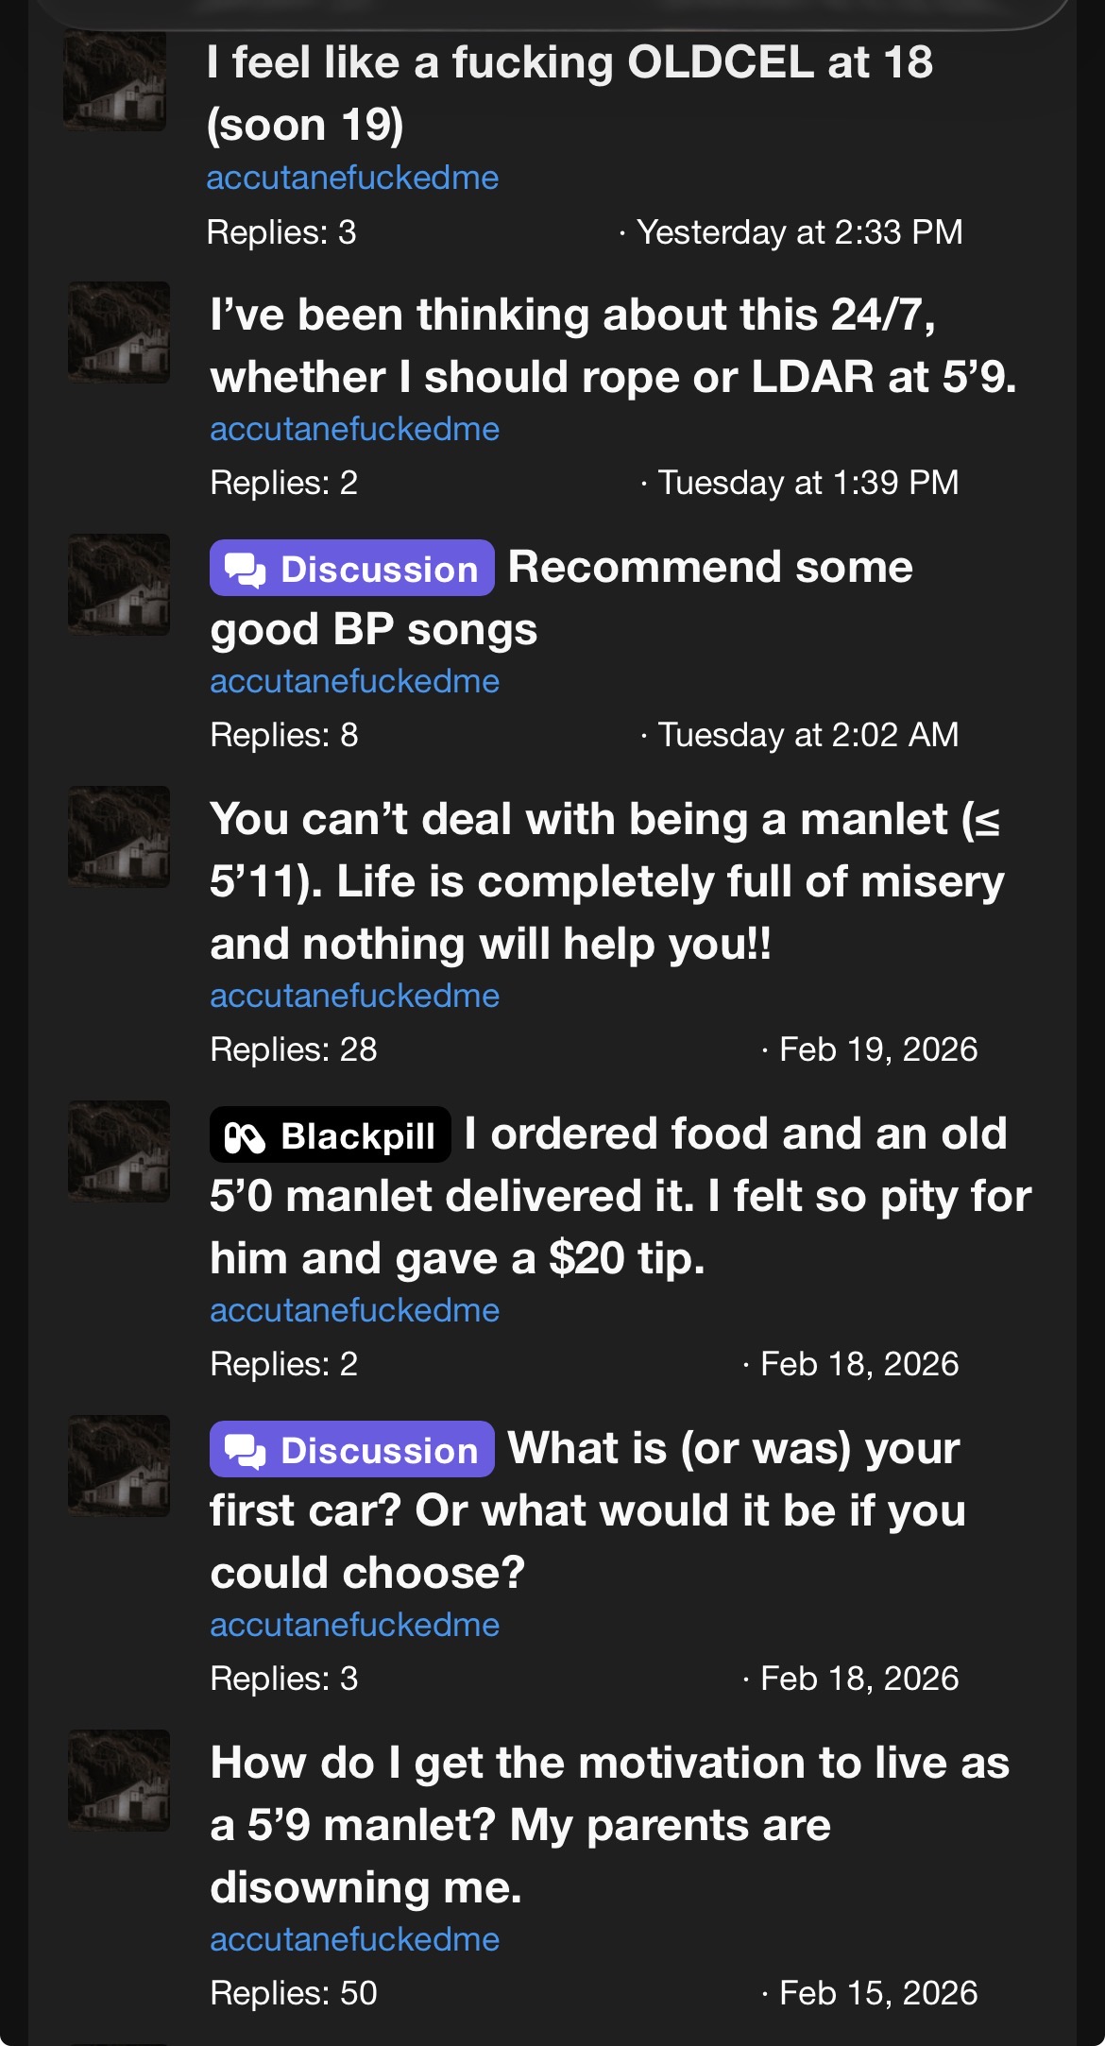The width and height of the screenshot is (1105, 2046).
Task: Click the Discussion tag icon on the first car thread
Action: coord(246,1451)
